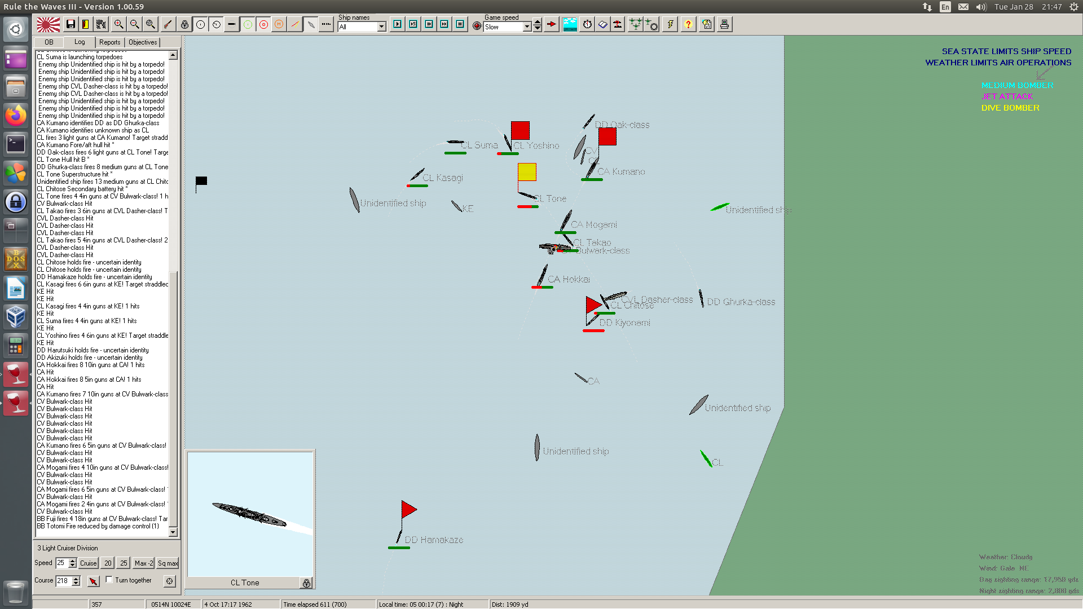The width and height of the screenshot is (1083, 609).
Task: Click the printer icon in toolbar
Action: (x=724, y=24)
